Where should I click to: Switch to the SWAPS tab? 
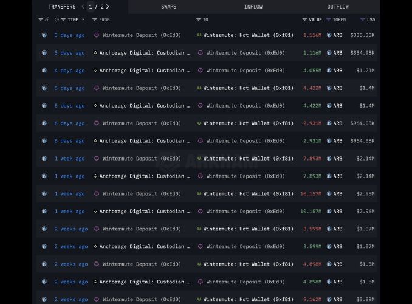tap(169, 7)
